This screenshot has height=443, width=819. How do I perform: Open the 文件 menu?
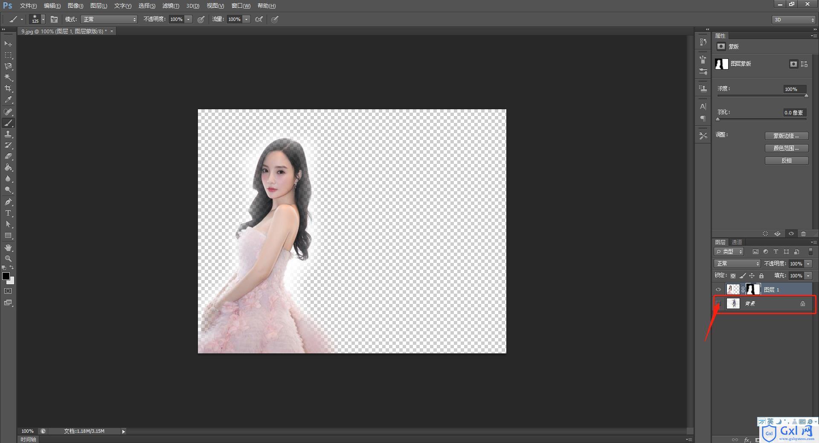(28, 6)
